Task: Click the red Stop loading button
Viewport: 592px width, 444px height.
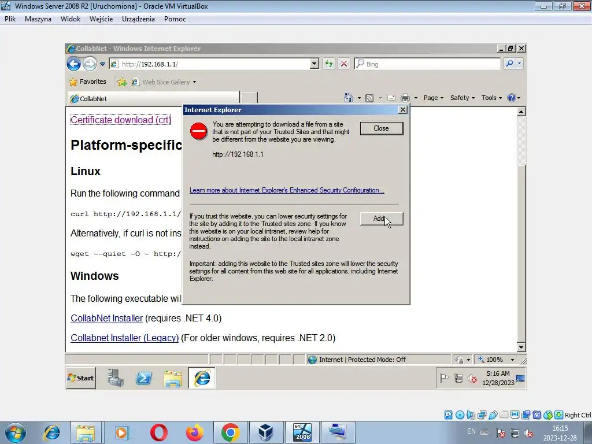Action: tap(343, 64)
